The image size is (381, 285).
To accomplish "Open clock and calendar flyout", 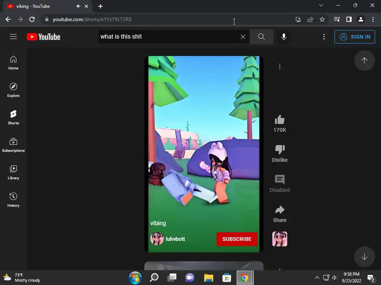I will (351, 278).
